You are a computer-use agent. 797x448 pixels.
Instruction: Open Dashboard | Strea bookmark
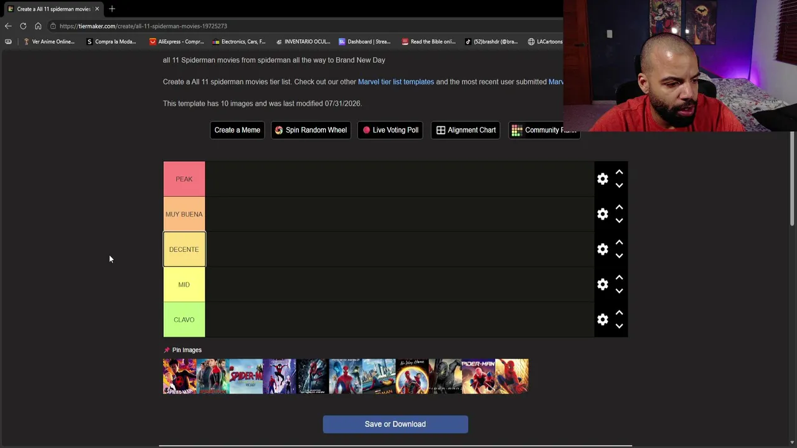tap(365, 42)
